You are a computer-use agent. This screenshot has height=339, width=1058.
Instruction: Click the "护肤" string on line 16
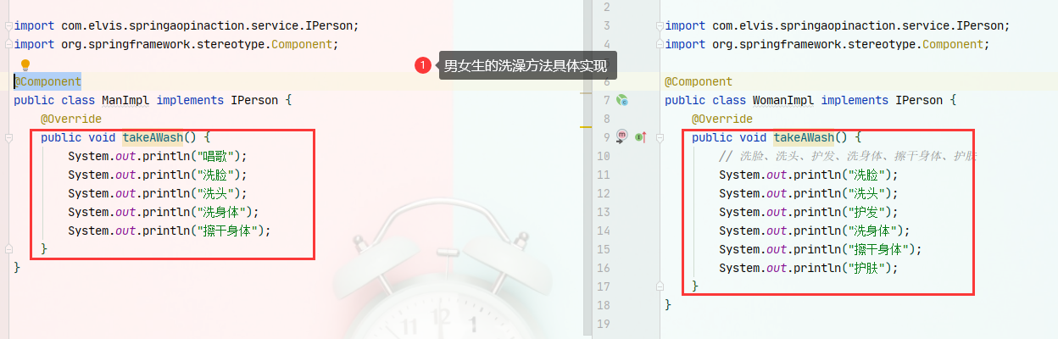point(866,268)
